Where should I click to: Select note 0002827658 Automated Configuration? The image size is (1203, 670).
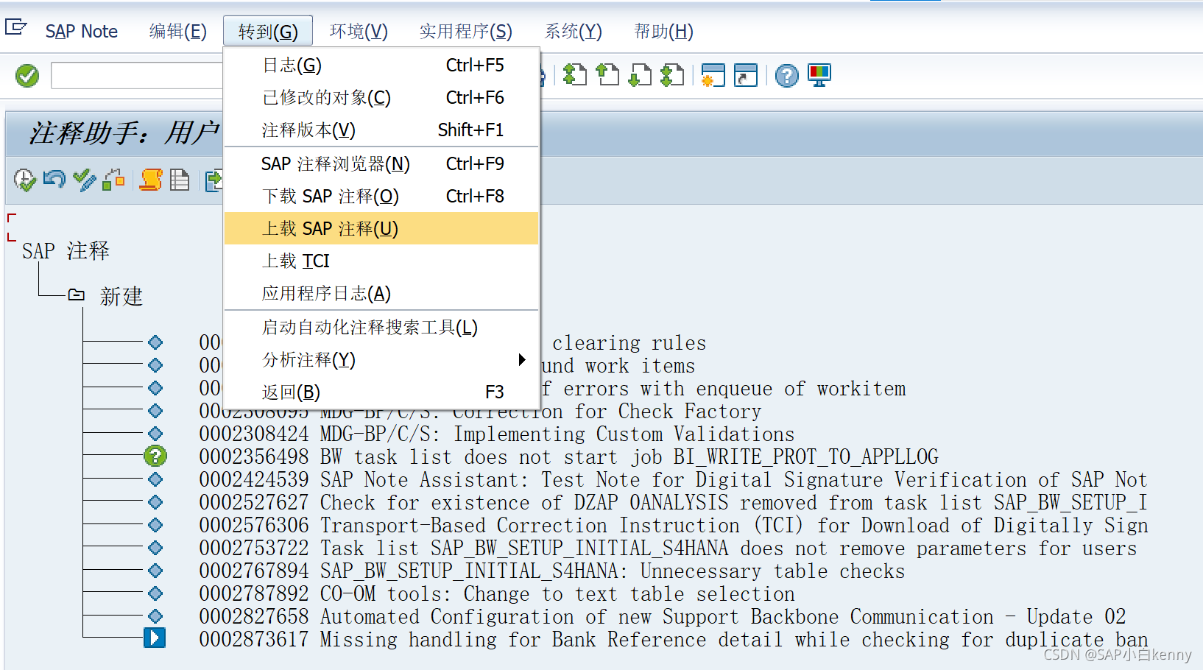(663, 617)
